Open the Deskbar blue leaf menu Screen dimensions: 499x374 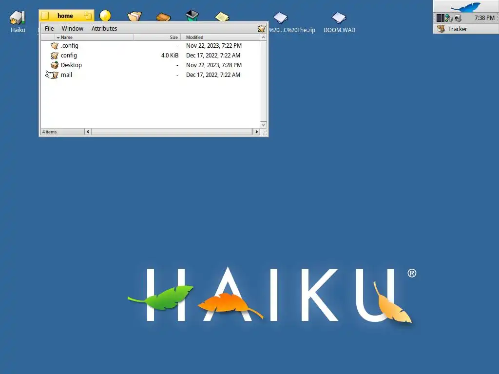(466, 6)
